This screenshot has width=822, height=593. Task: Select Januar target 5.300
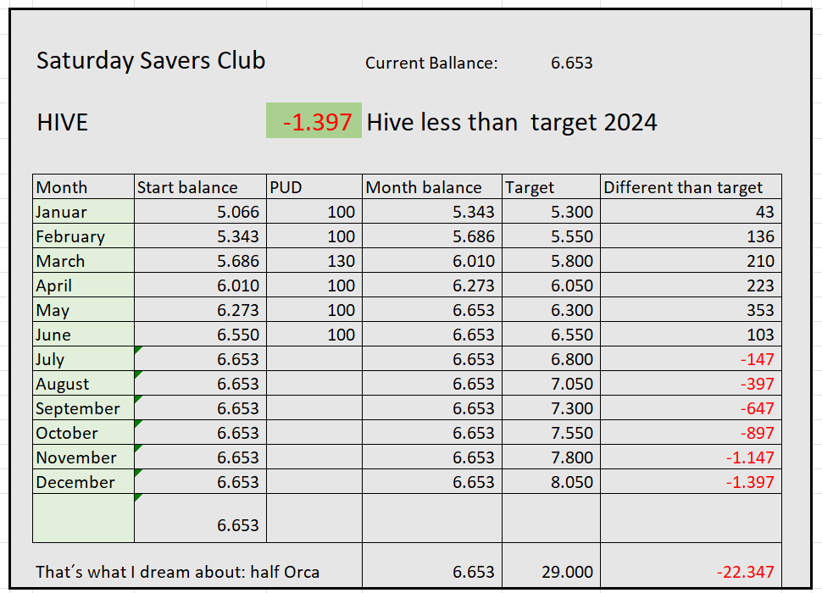pyautogui.click(x=551, y=212)
